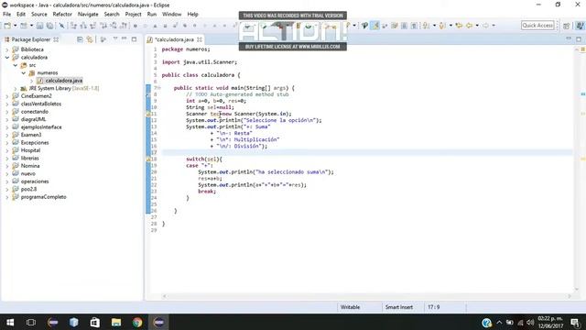
Task: Toggle Smart Insert mode in the status bar
Action: click(399, 307)
